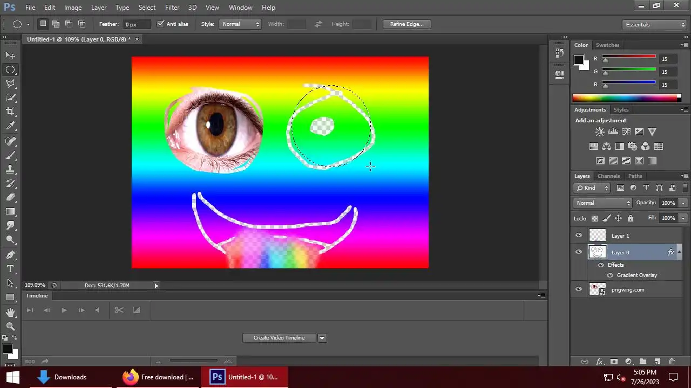Open the Windows Start menu

12,377
